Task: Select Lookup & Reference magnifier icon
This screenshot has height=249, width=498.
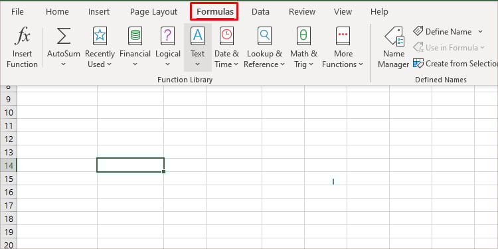Action: (264, 36)
